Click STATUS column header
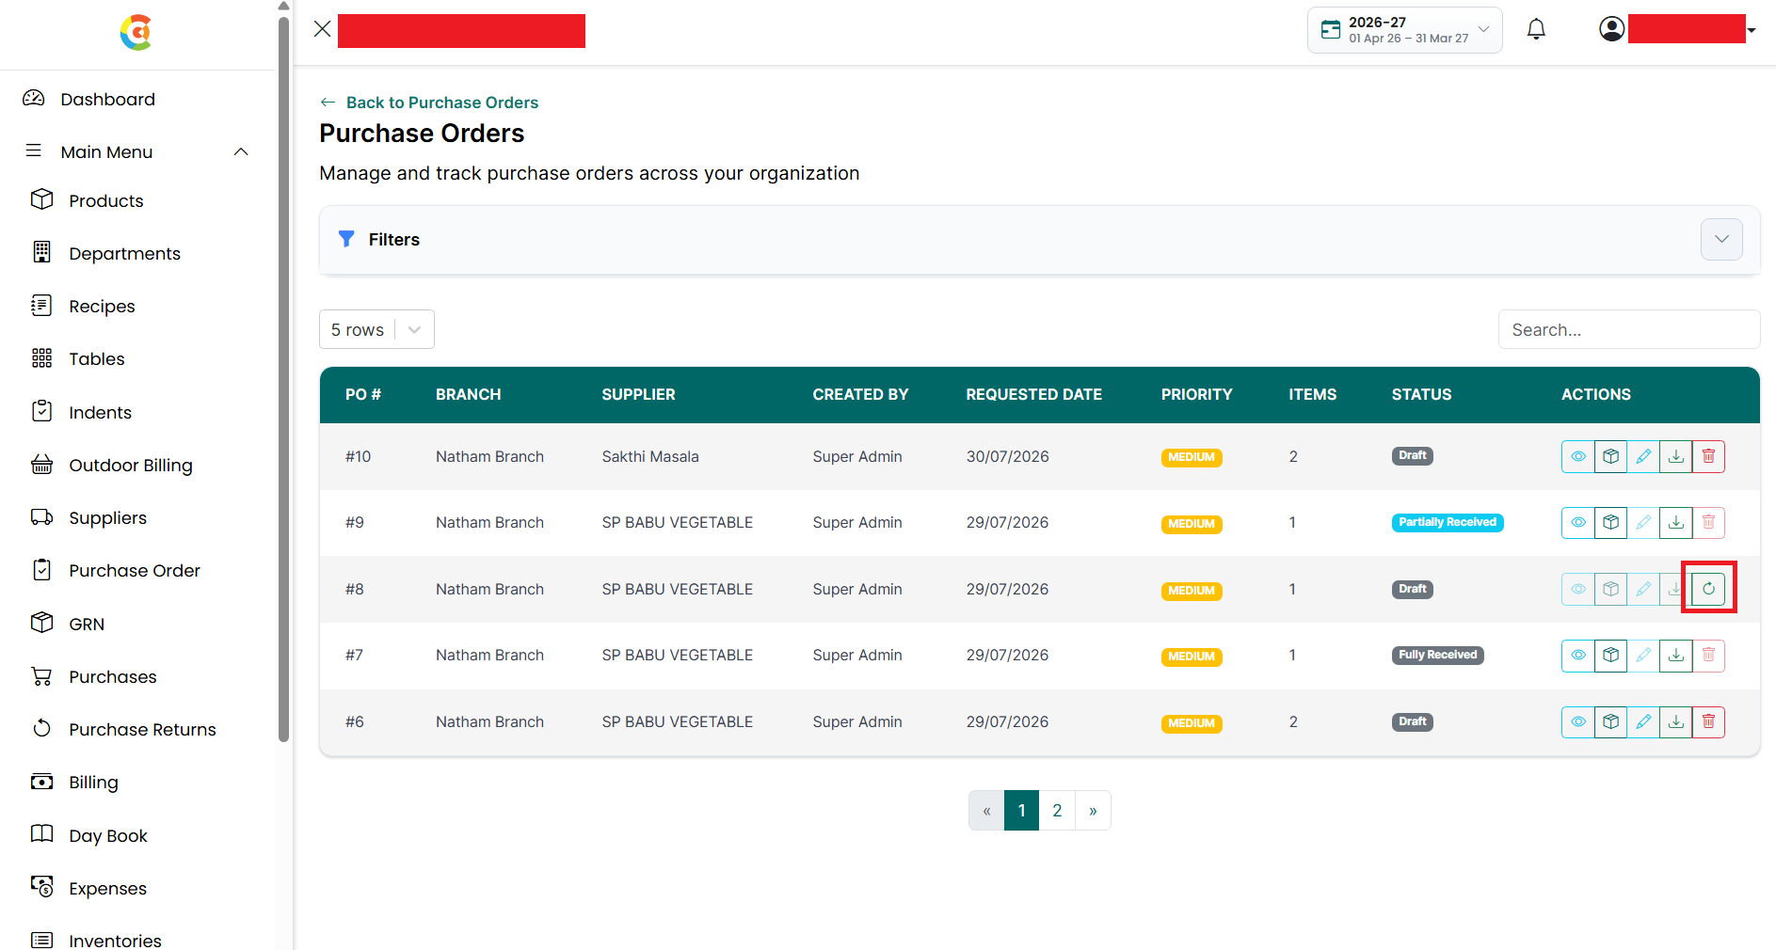The image size is (1776, 950). (1421, 394)
